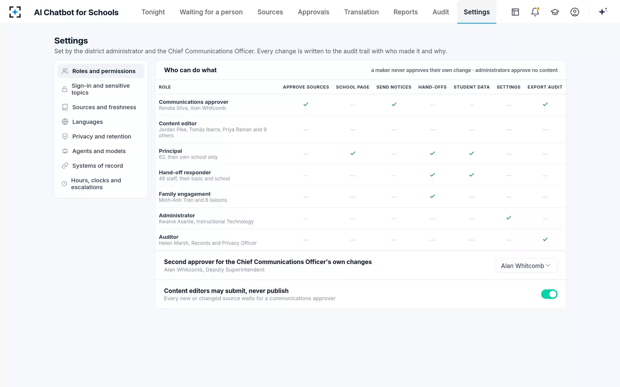
Task: Click the lock icon for Sign-in and sensitive topics
Action: coord(65,89)
